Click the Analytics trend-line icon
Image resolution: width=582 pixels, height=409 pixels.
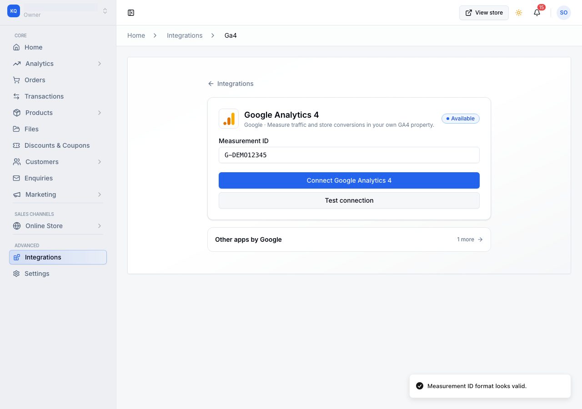[x=17, y=64]
